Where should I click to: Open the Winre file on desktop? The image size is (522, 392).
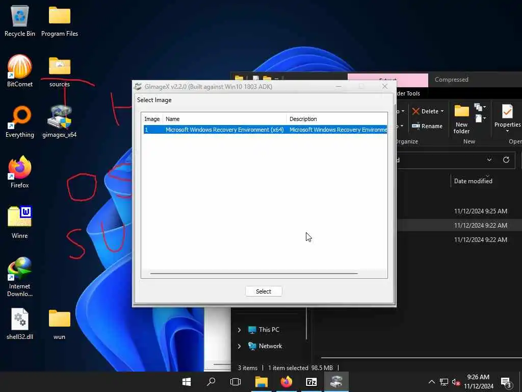click(x=20, y=223)
